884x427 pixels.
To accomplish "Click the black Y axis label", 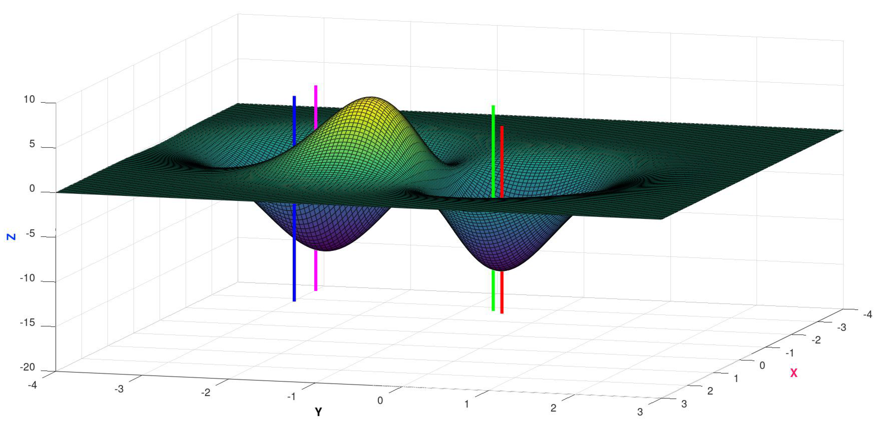I will (318, 412).
